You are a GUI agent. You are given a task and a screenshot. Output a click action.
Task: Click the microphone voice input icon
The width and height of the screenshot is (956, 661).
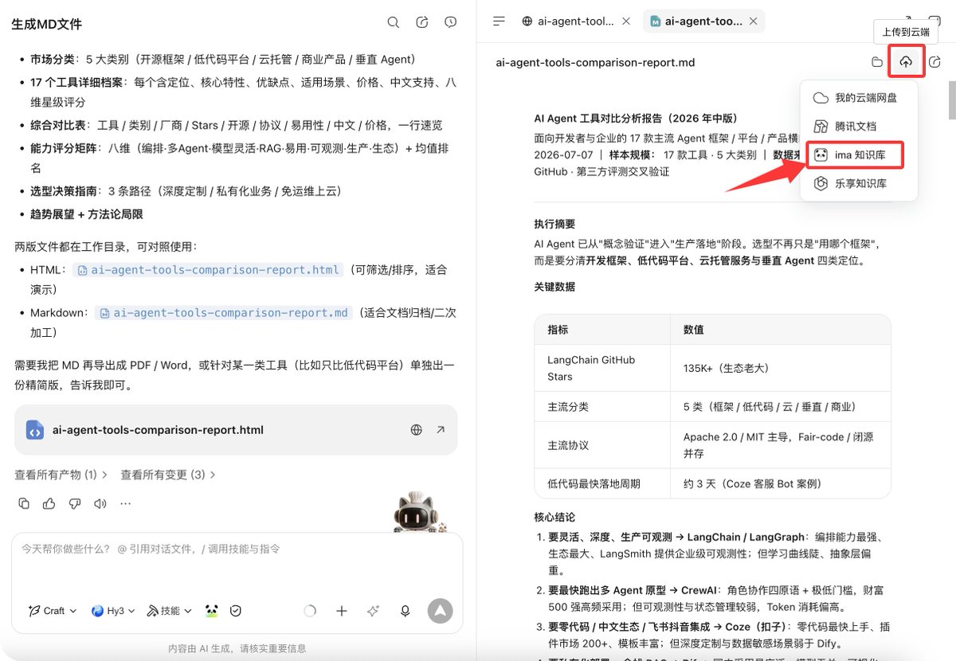[405, 611]
